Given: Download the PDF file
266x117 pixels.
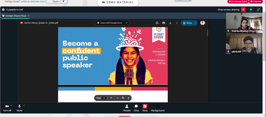Looking at the screenshot, I should pyautogui.click(x=170, y=23).
